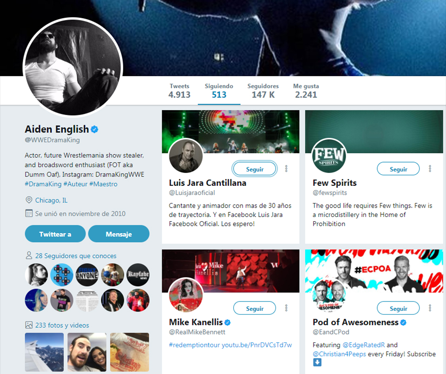The height and width of the screenshot is (374, 446).
Task: Click the Fight Anyone follower avatar
Action: 87,275
